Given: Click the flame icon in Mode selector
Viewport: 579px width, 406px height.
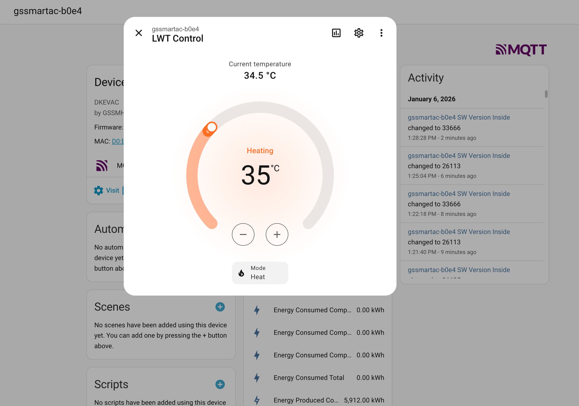Looking at the screenshot, I should click(x=241, y=273).
